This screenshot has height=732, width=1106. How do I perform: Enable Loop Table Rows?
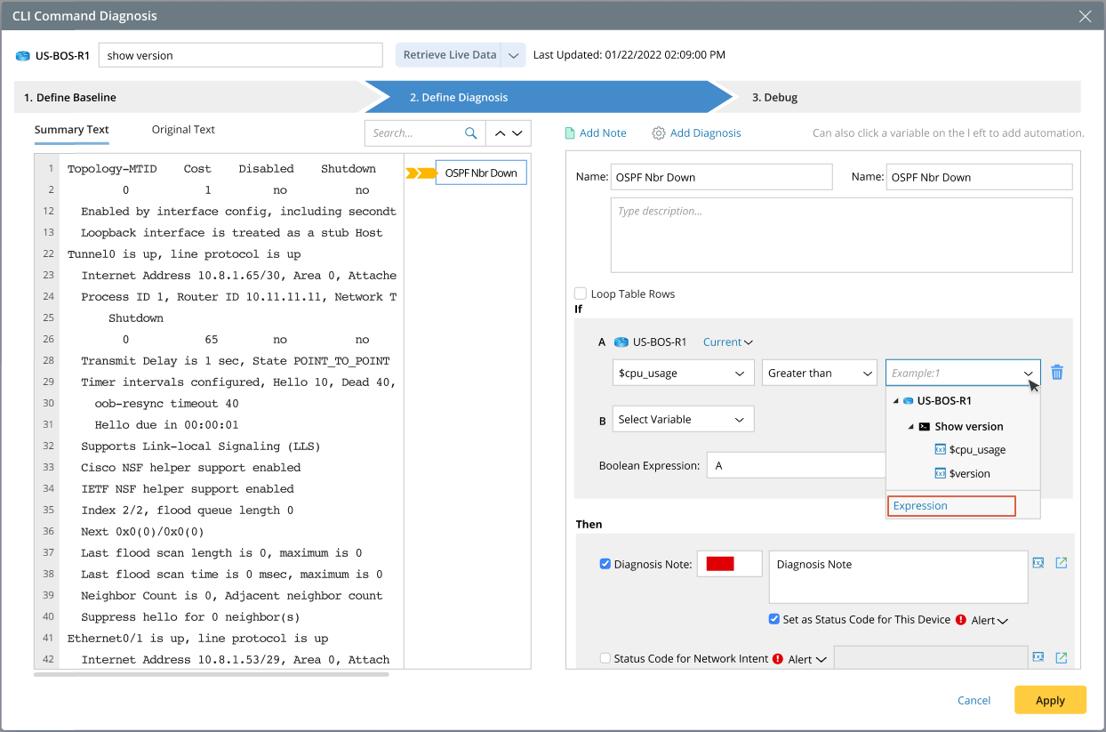(580, 293)
